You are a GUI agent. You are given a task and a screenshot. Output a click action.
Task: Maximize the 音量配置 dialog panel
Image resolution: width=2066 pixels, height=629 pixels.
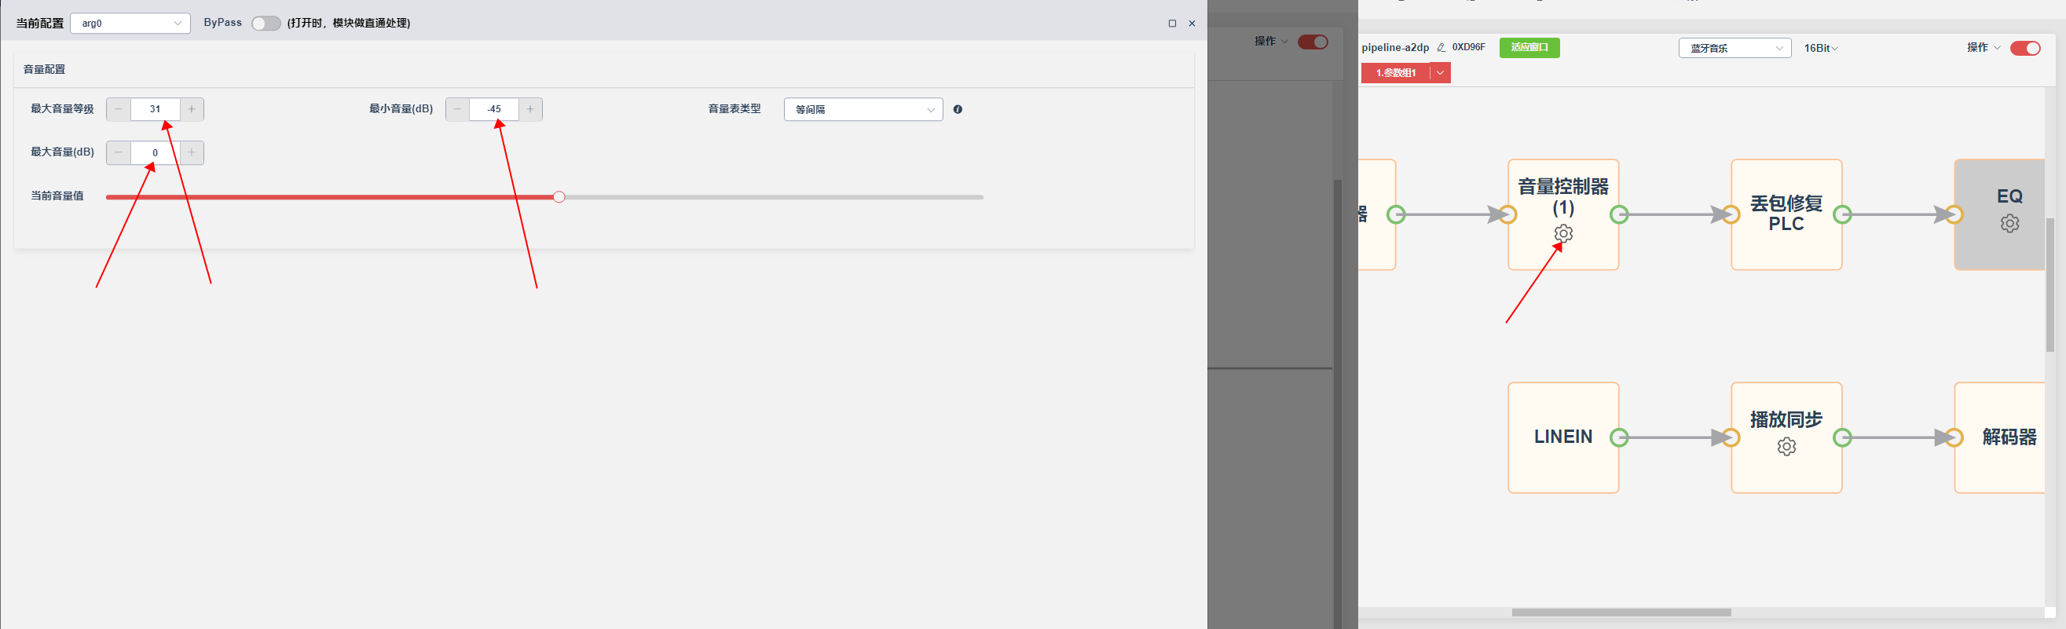[x=1172, y=24]
